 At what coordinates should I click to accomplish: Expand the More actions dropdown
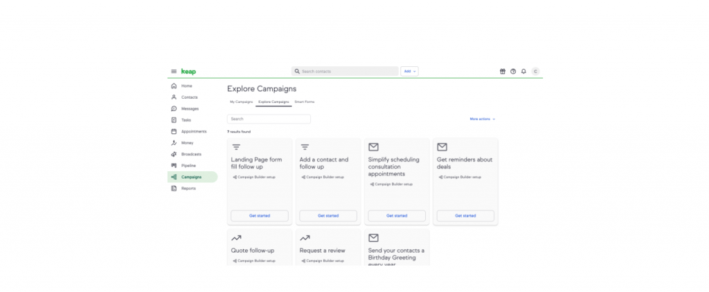coord(483,119)
